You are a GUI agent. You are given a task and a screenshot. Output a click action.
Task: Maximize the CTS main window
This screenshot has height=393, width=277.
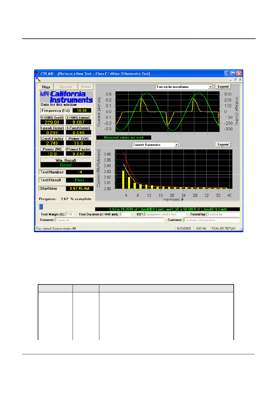click(233, 74)
